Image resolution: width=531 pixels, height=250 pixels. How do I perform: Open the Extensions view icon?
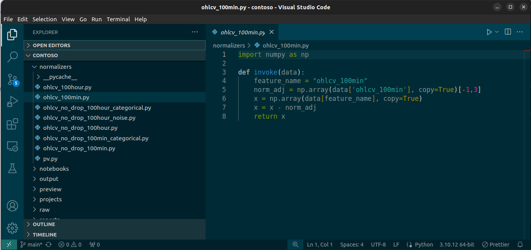(x=12, y=124)
